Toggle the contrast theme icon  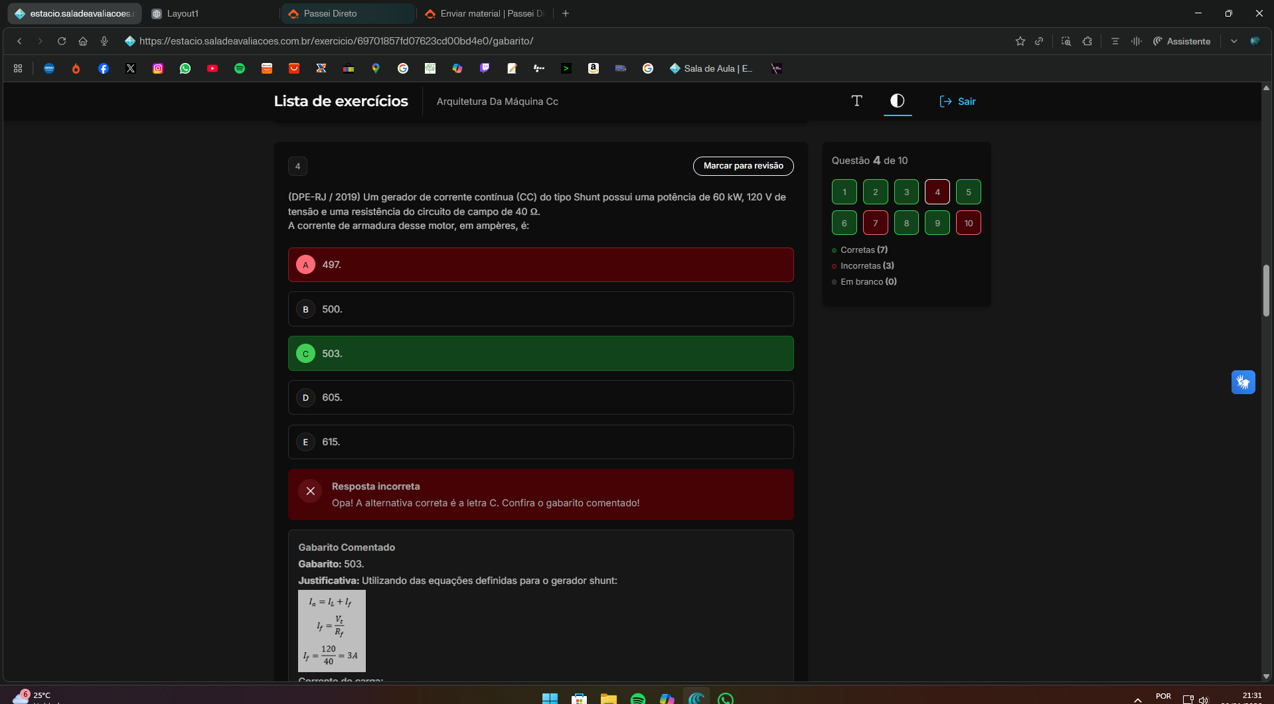897,101
